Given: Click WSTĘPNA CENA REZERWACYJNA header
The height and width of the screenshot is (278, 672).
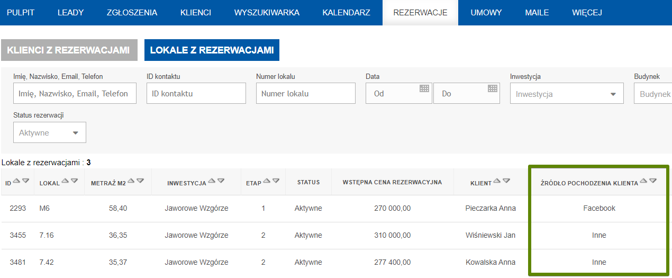Looking at the screenshot, I should click(392, 182).
